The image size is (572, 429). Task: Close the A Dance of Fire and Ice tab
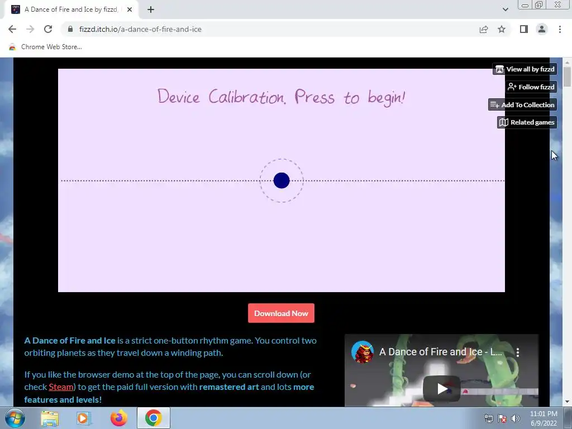(130, 9)
